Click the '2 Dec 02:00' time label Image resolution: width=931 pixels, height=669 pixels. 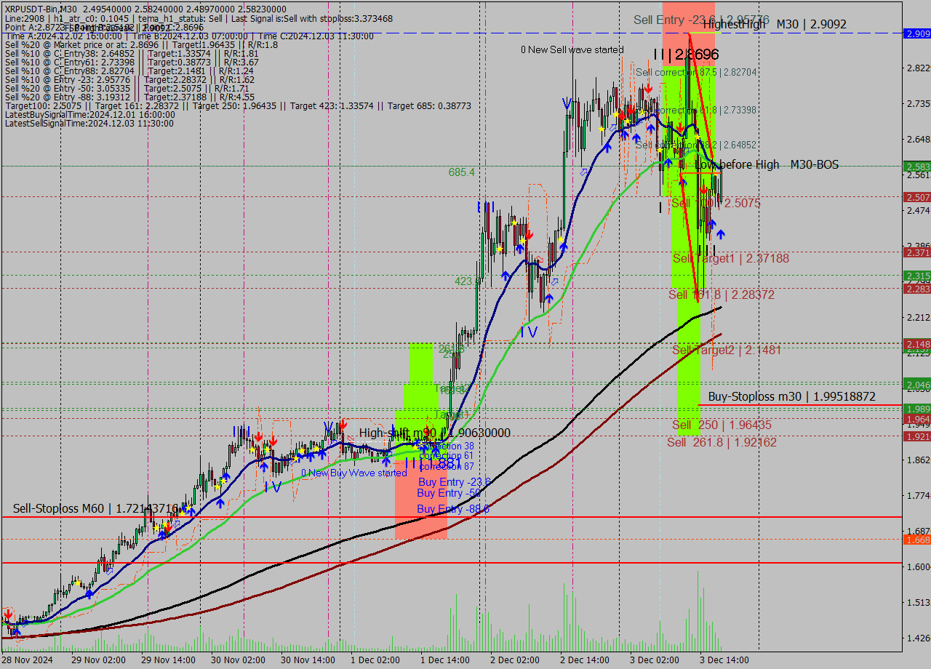coord(514,660)
